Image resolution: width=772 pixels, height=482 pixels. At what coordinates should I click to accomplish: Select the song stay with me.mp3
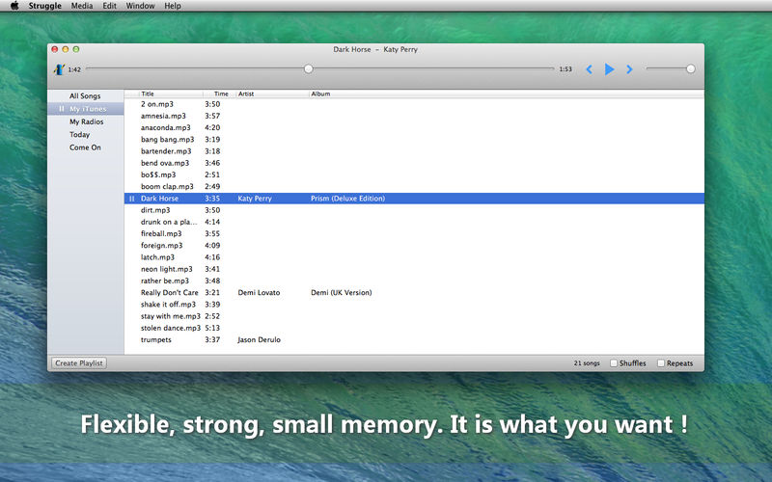(x=171, y=316)
